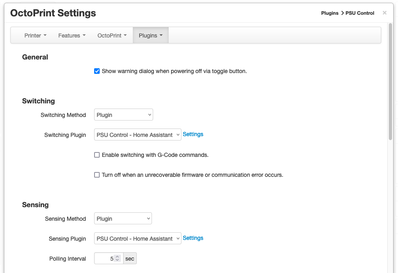
Task: Click the caret beside OctoPrint menu
Action: click(x=125, y=35)
